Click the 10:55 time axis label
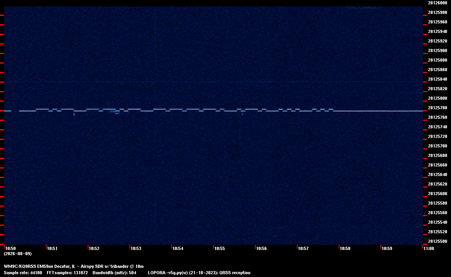Image resolution: width=451 pixels, height=277 pixels. pyautogui.click(x=220, y=248)
